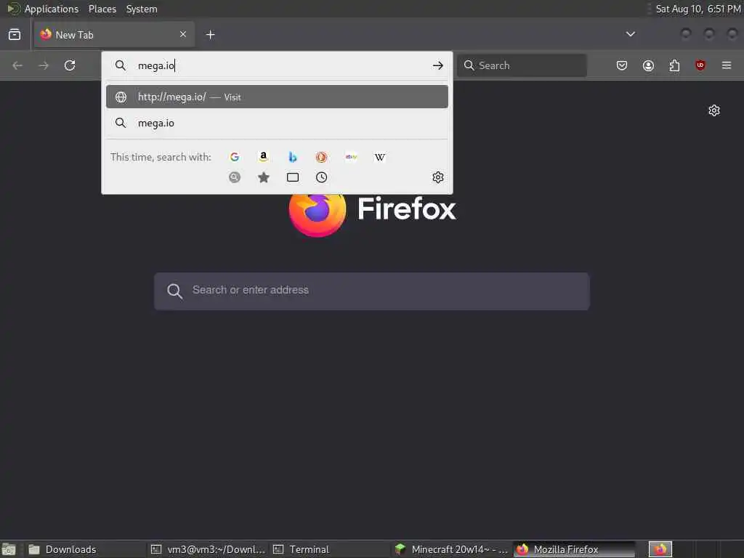744x558 pixels.
Task: Search this time with DuckDuckGo
Action: [x=322, y=157]
